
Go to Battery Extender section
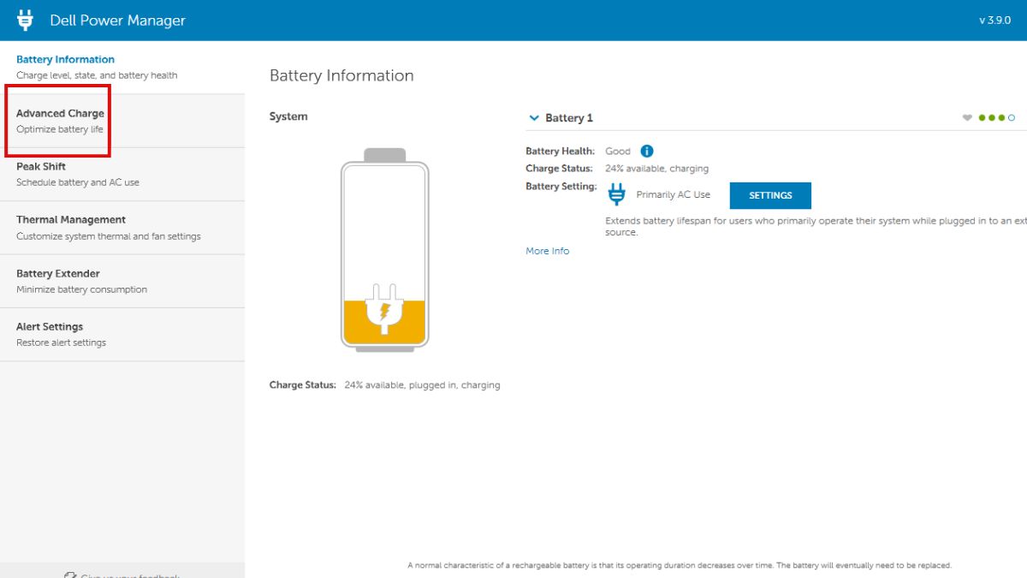(x=122, y=281)
